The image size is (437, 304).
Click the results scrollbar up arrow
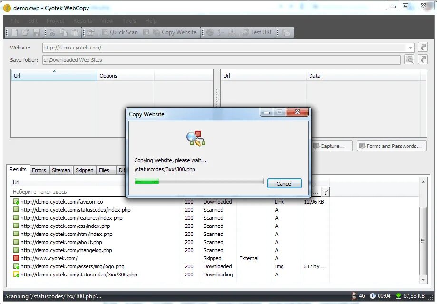pos(423,182)
